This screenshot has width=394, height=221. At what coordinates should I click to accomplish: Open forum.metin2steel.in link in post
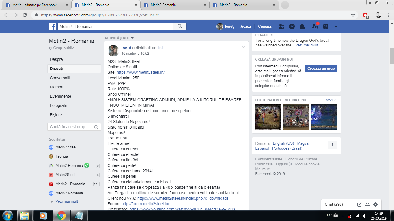(145, 204)
